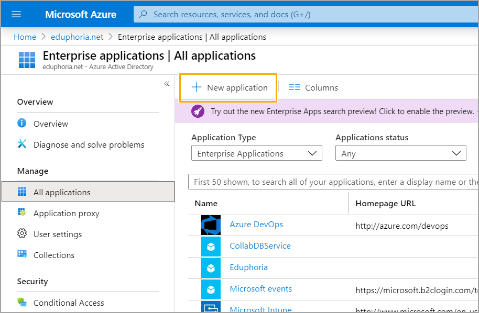Open the Microsoft events application

(x=261, y=288)
